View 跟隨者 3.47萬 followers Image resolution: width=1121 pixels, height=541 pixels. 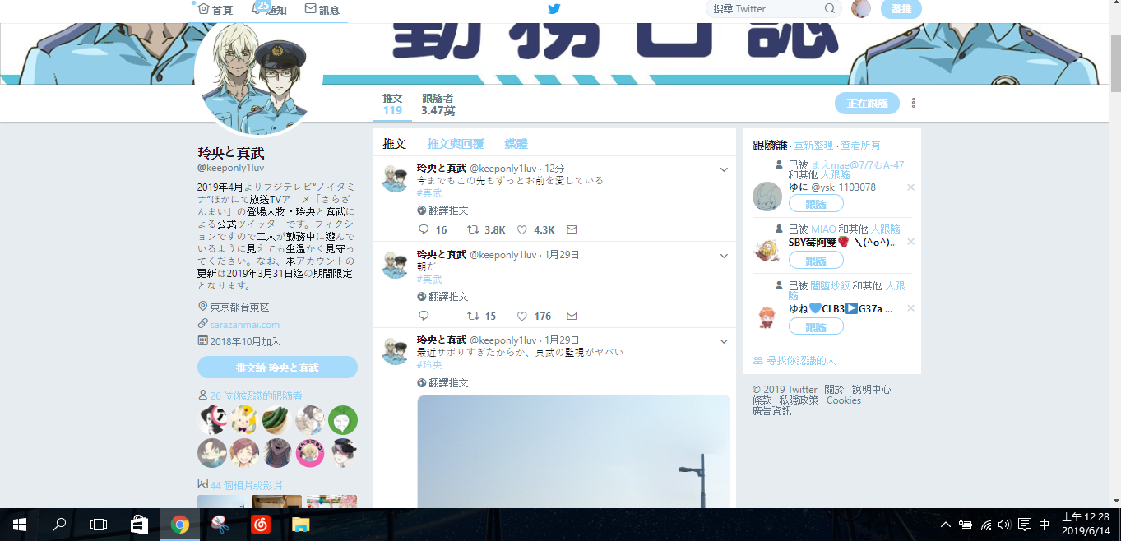pyautogui.click(x=438, y=104)
